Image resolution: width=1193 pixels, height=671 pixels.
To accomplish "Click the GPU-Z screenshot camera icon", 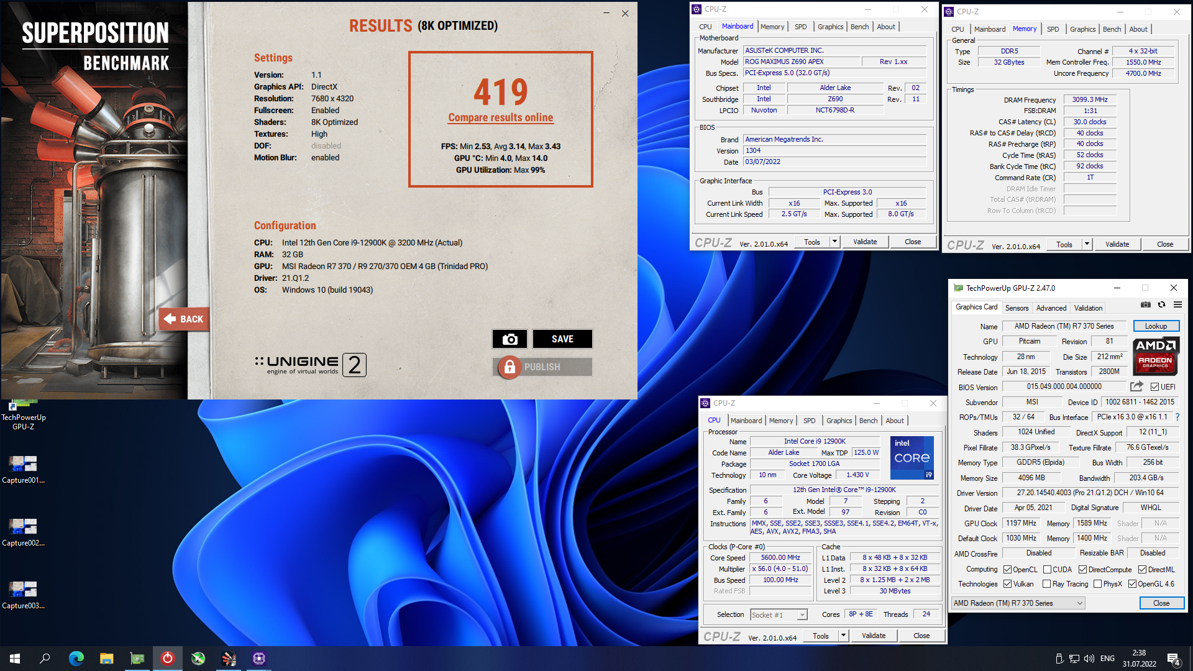I will (x=1145, y=304).
